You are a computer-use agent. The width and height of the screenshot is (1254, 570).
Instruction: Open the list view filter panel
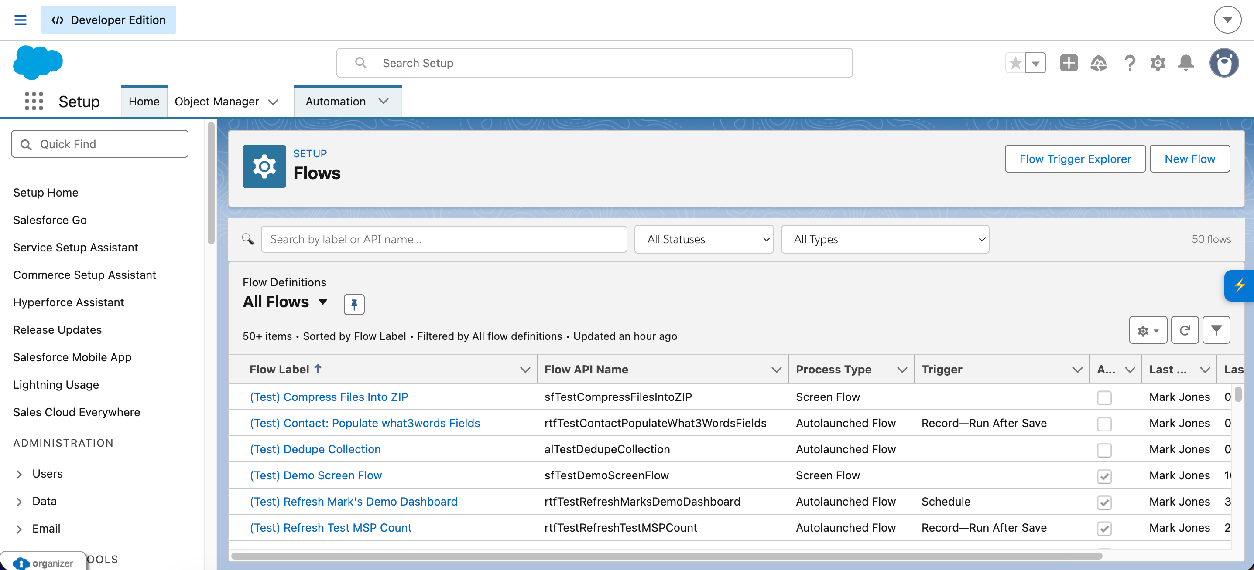(1216, 330)
